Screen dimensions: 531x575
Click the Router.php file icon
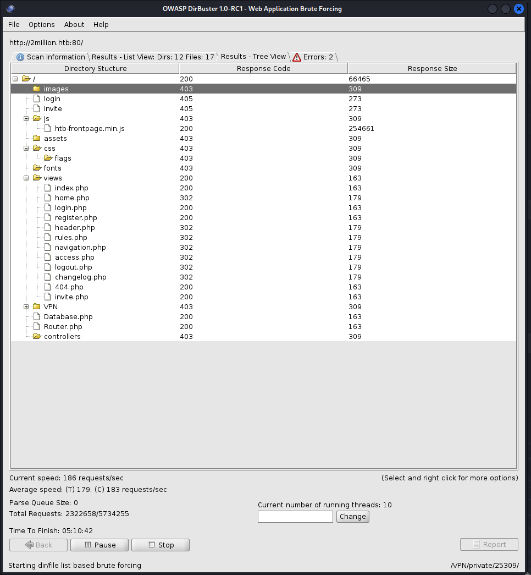(37, 326)
